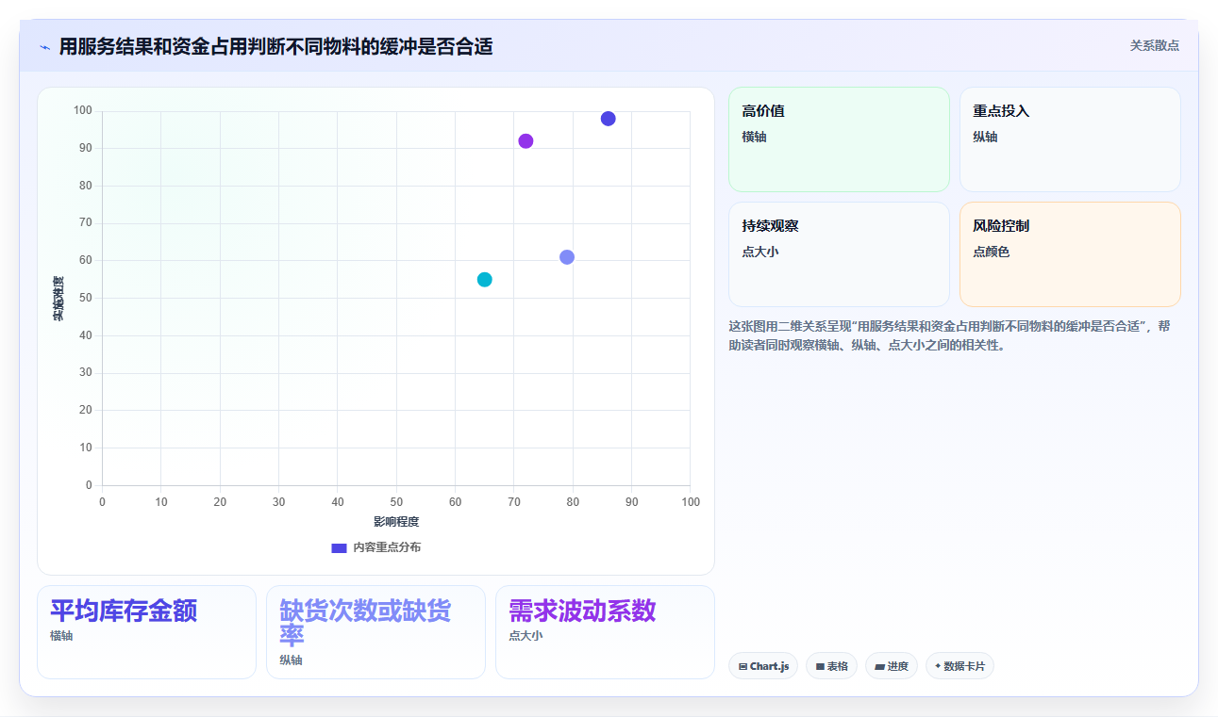The image size is (1218, 717).
Task: Click the 横轴 text in 高价值 card
Action: (x=755, y=137)
